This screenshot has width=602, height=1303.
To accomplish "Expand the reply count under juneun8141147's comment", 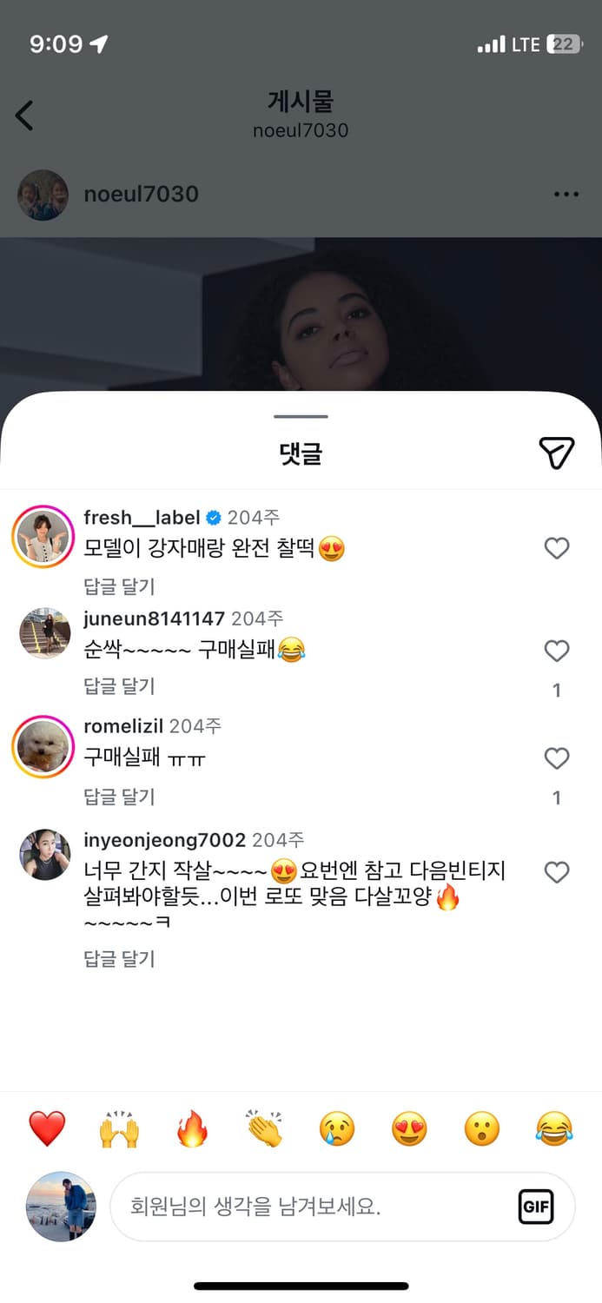I will tap(557, 689).
